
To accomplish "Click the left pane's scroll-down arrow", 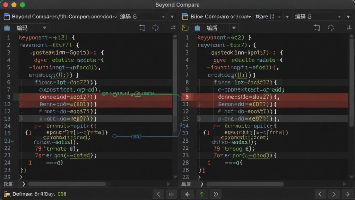I will point(175,177).
